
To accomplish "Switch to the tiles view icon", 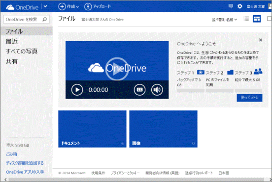I will tap(257, 19).
